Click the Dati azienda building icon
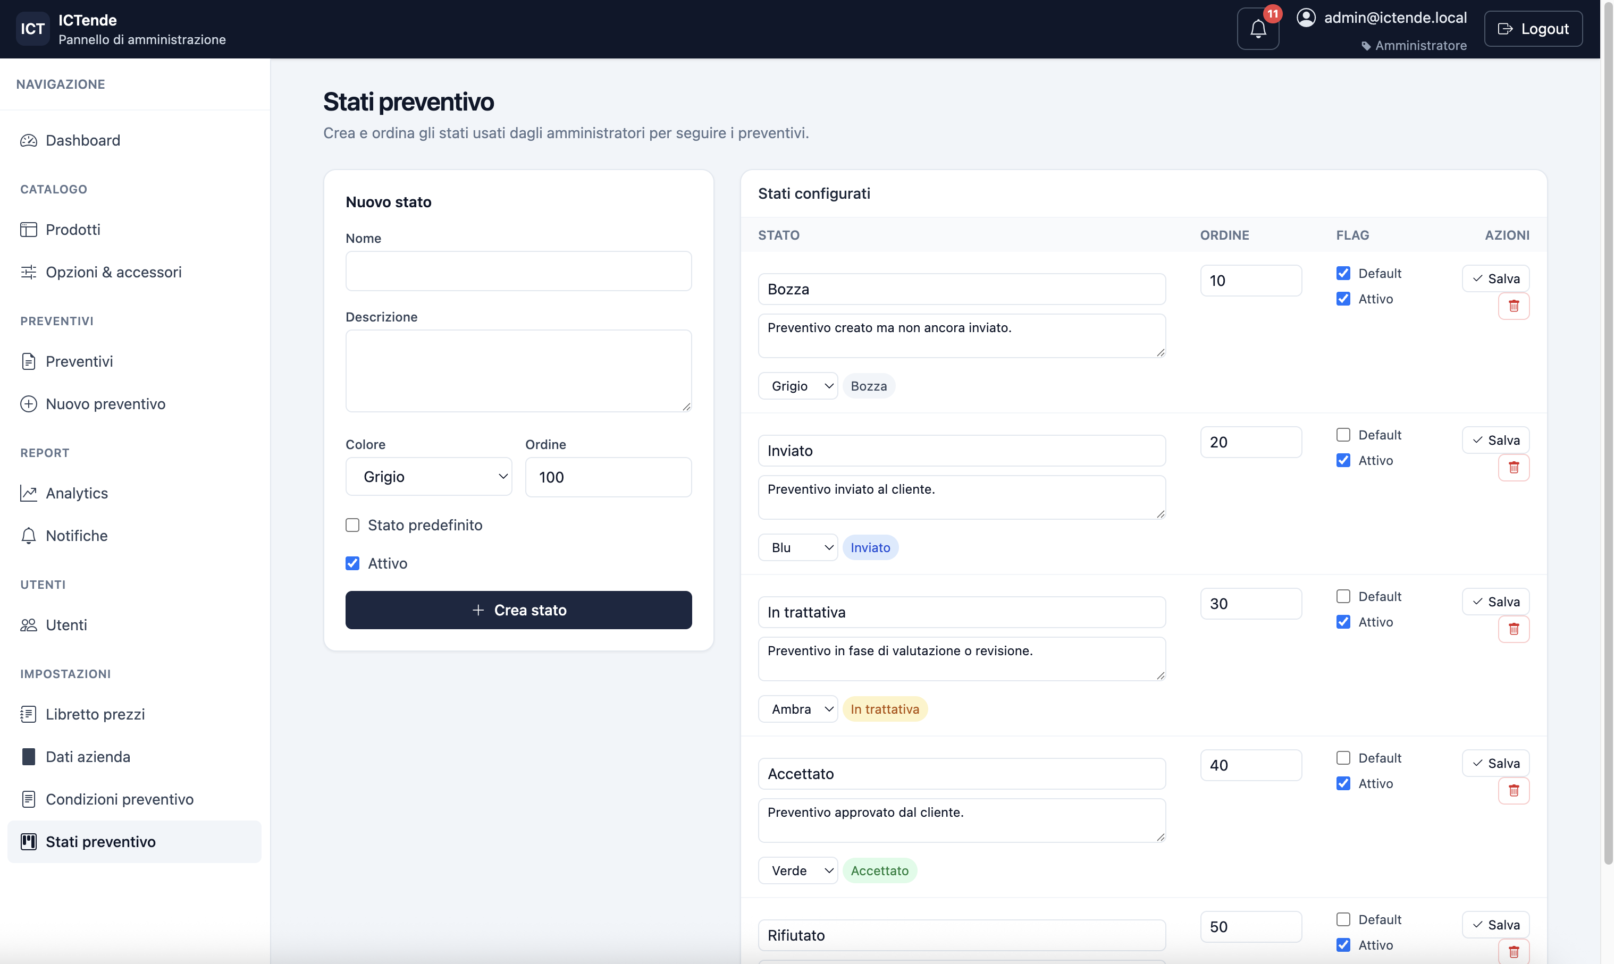Screen dimensions: 1614x964 [29, 757]
